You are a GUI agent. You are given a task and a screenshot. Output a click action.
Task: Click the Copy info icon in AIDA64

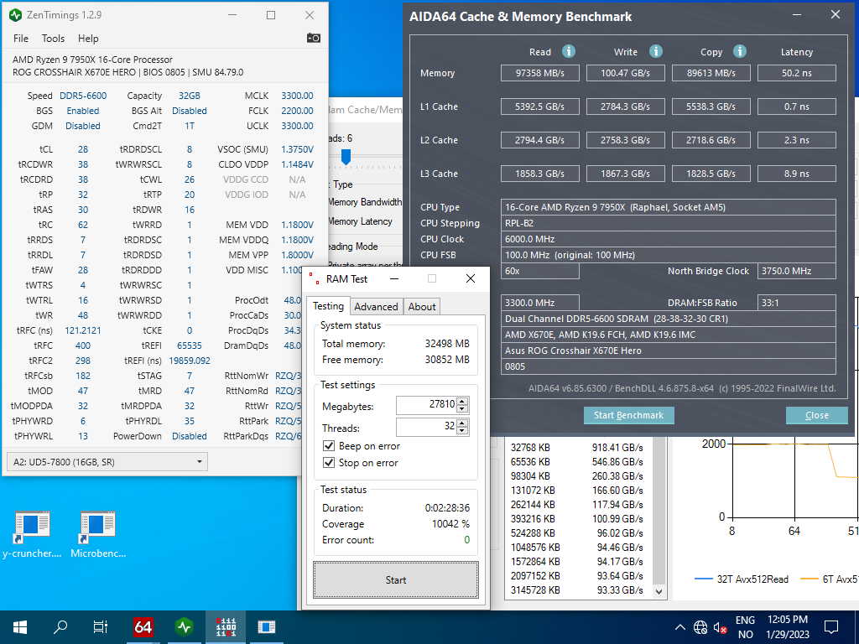click(x=740, y=51)
